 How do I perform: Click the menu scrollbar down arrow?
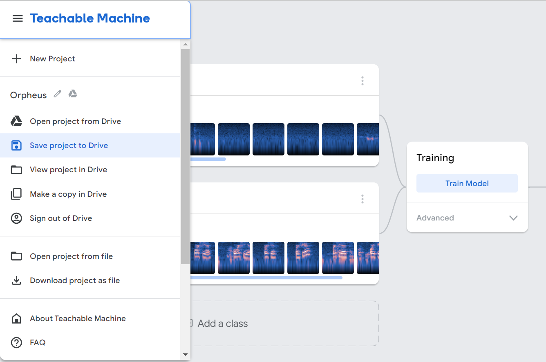185,355
